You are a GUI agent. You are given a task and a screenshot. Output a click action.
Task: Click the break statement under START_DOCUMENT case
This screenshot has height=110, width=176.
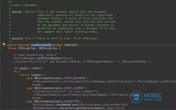(x=37, y=85)
